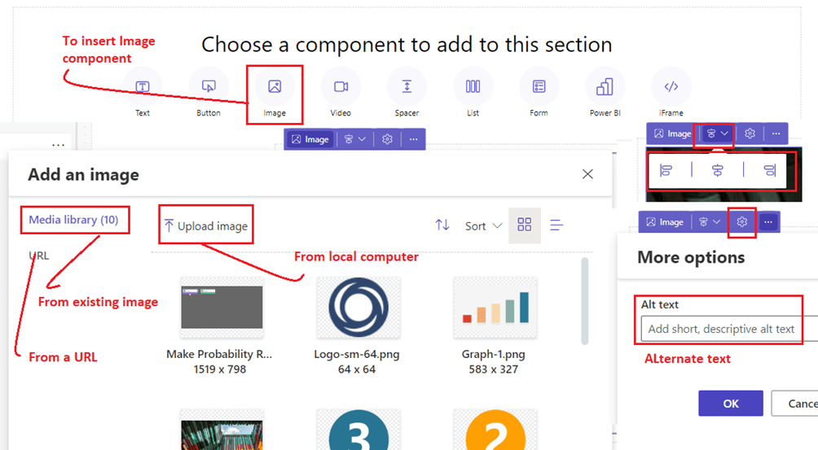Open the Media library tab
The height and width of the screenshot is (450, 818).
[x=73, y=220]
